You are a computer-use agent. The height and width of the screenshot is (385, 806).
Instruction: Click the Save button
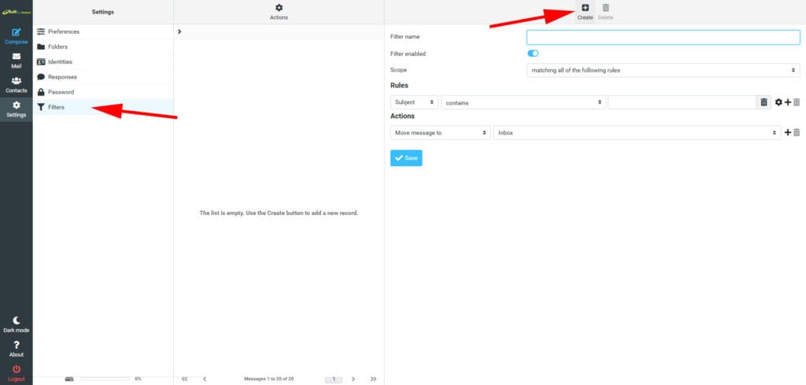point(406,158)
